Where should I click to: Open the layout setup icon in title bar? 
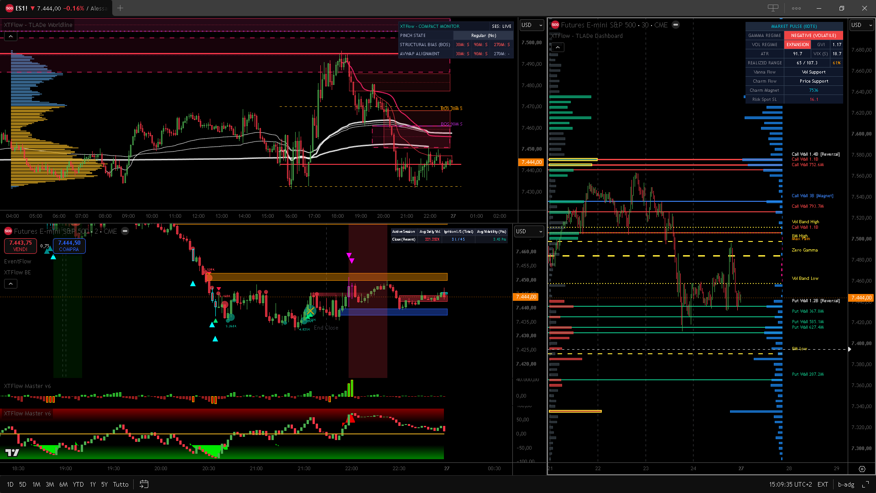pos(773,8)
